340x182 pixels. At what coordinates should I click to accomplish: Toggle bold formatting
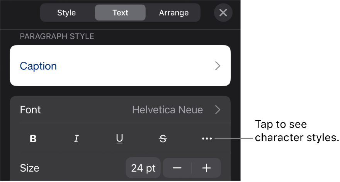[x=33, y=139]
